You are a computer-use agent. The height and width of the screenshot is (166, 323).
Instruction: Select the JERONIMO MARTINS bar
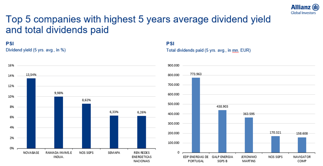pyautogui.click(x=249, y=135)
